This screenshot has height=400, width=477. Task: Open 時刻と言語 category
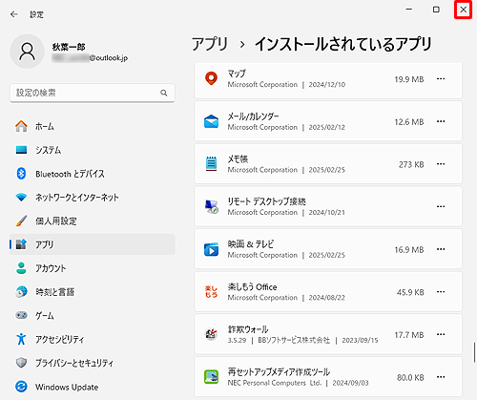coord(93,292)
